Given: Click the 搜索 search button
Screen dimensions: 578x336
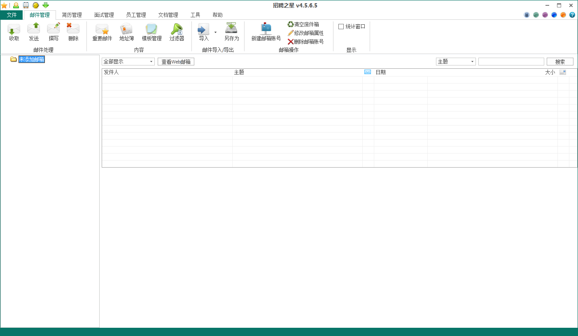Looking at the screenshot, I should click(560, 62).
